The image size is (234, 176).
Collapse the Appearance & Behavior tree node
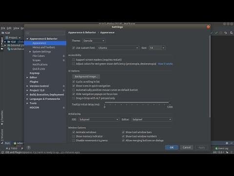click(27, 39)
